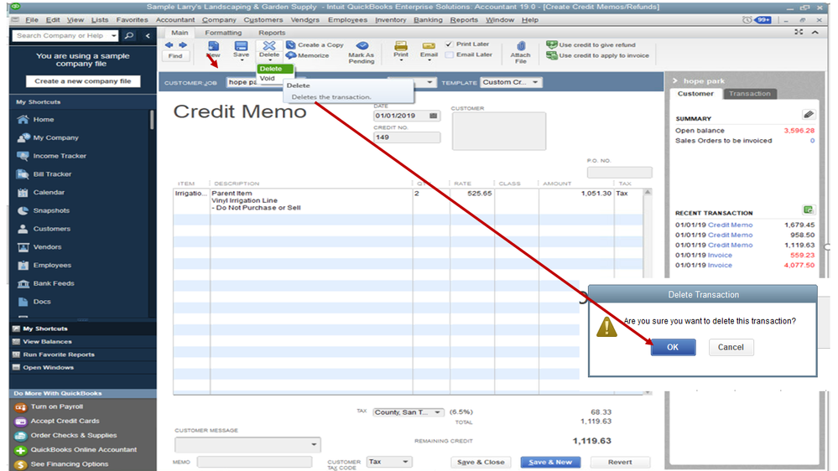Click the Find previous arrow icon
The width and height of the screenshot is (838, 471).
point(169,45)
